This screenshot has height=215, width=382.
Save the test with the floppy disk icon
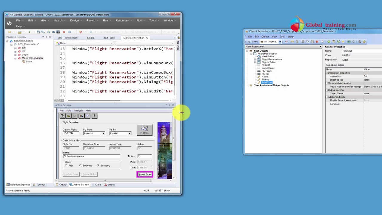[38, 32]
